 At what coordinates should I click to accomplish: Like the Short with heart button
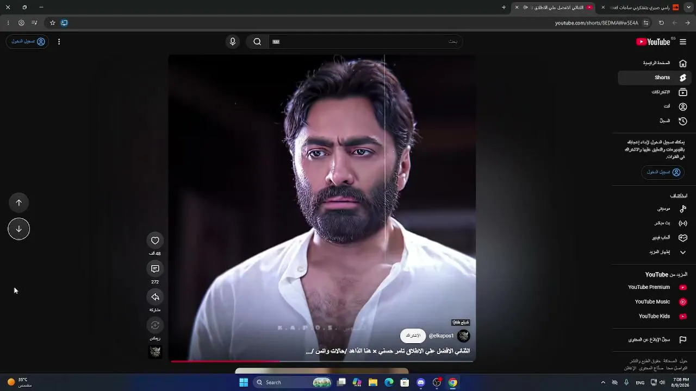point(155,241)
